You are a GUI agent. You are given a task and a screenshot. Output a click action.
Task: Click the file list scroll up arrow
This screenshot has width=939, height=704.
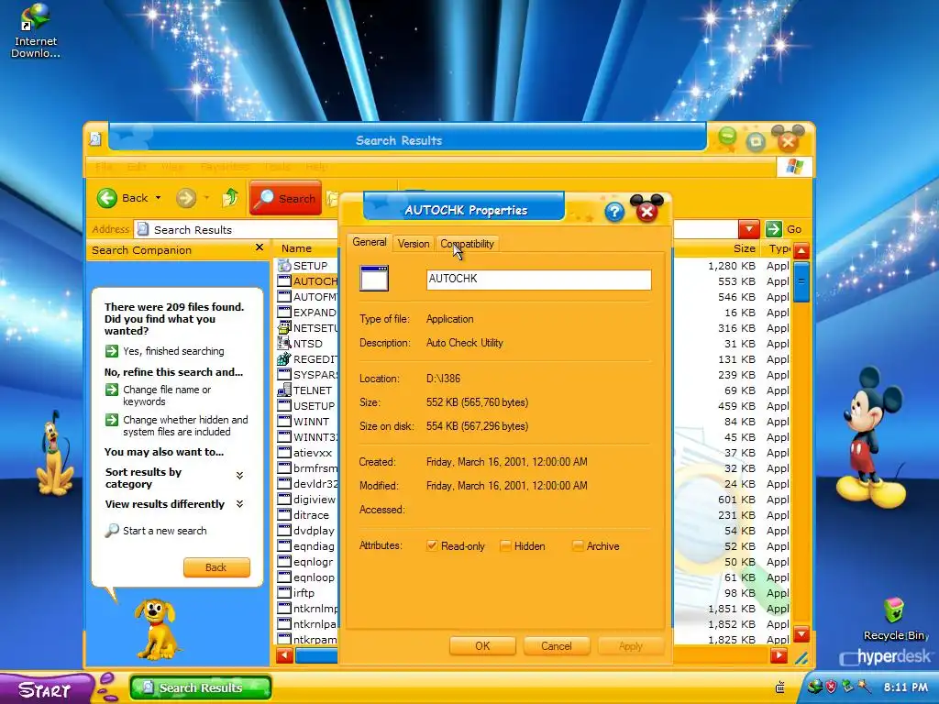point(801,251)
